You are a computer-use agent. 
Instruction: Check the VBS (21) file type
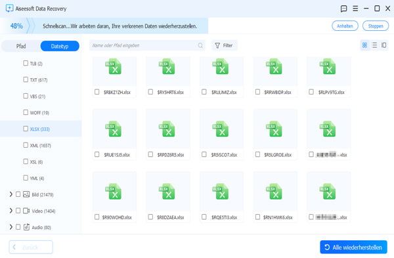[26, 96]
